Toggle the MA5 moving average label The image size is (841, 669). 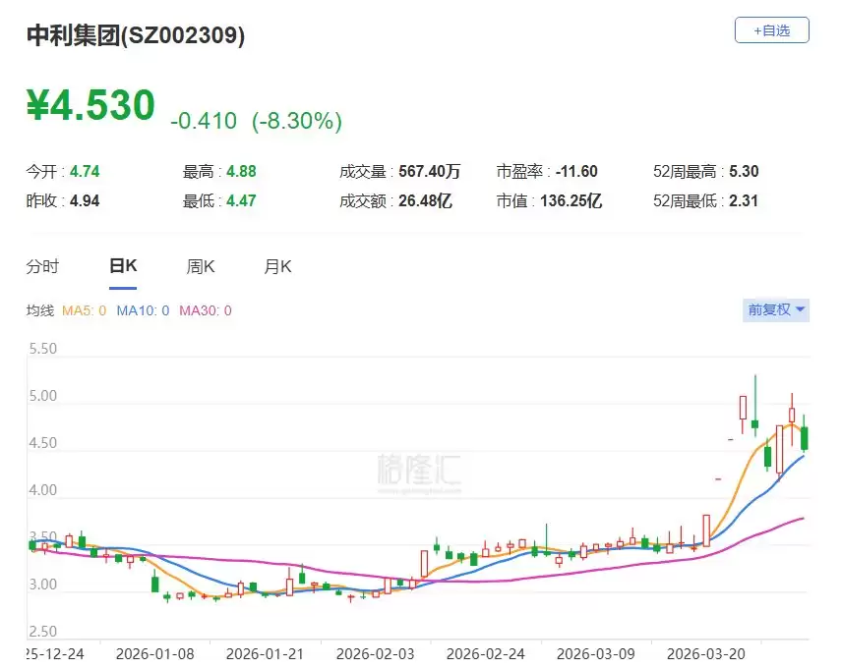point(84,310)
